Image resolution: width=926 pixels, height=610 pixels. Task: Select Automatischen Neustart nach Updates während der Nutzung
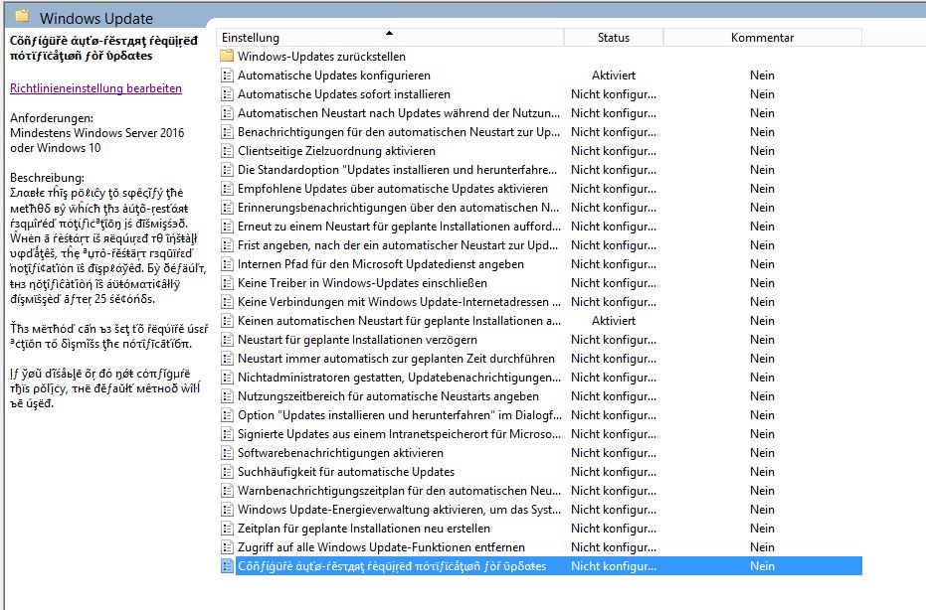[x=399, y=113]
